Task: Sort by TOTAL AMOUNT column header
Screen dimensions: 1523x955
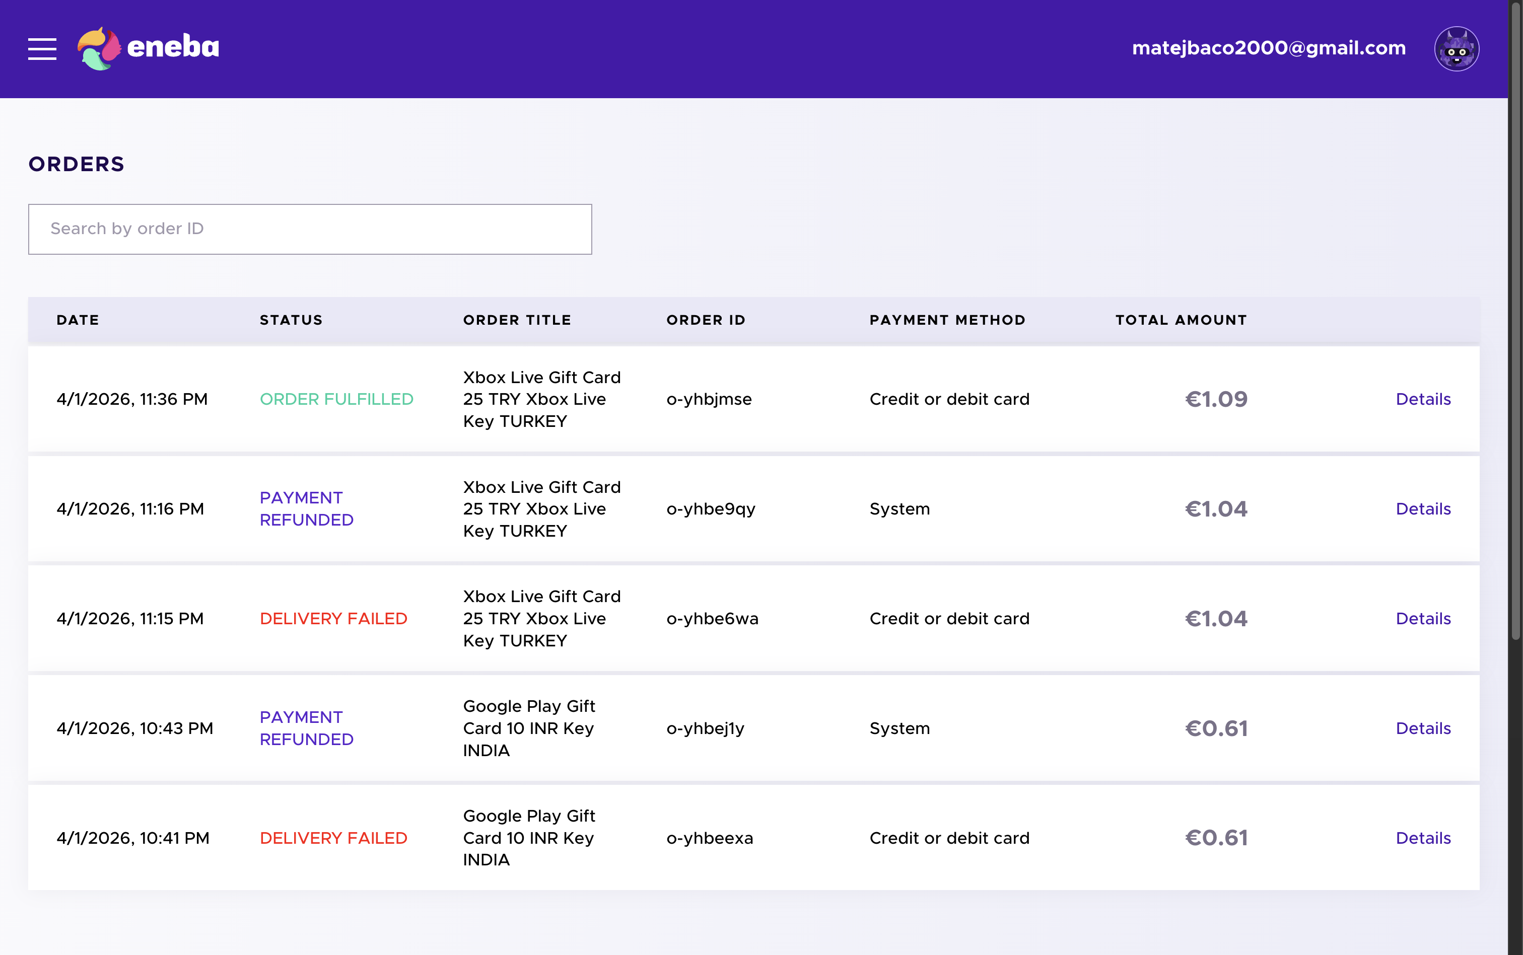Action: click(1180, 320)
